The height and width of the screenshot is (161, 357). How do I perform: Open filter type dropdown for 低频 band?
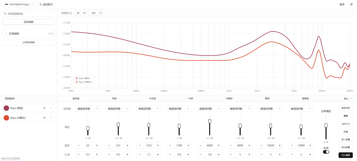tap(118, 109)
